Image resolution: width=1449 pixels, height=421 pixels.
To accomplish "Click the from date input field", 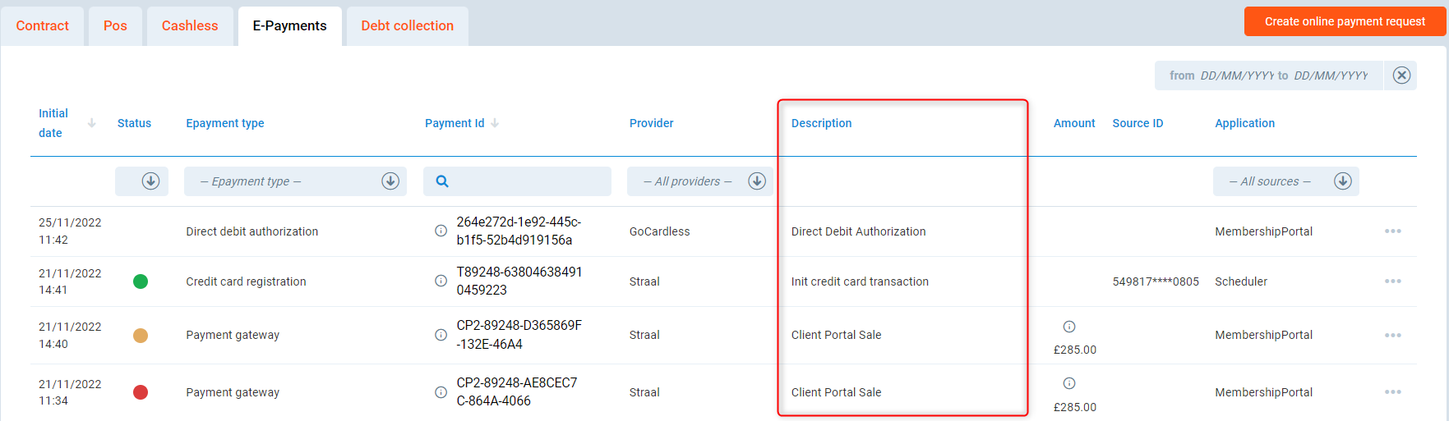I will click(1235, 76).
